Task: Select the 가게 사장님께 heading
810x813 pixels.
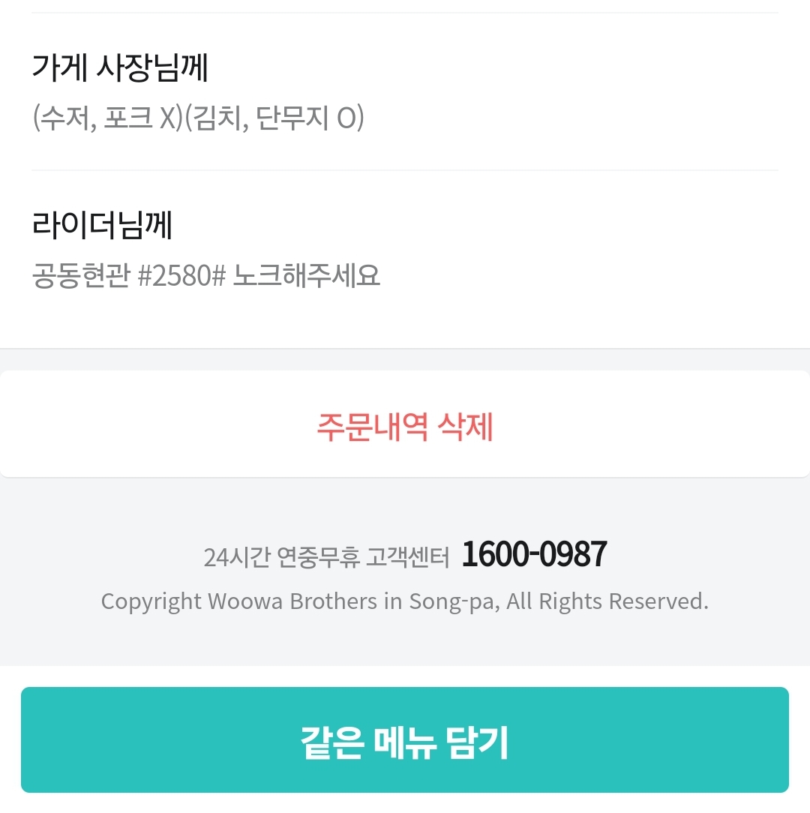Action: point(120,67)
